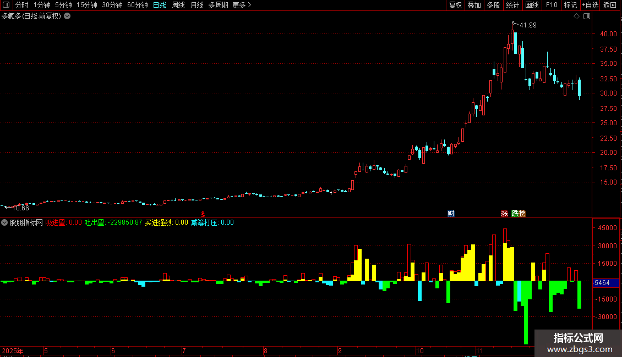Viewport: 622px width, 357px height.
Task: Toggle the left sidebar panel icon
Action: [x=6, y=5]
